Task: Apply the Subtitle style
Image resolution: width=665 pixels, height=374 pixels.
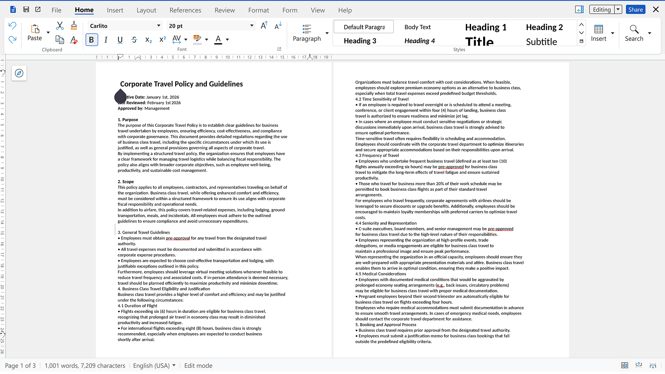Action: 541,42
